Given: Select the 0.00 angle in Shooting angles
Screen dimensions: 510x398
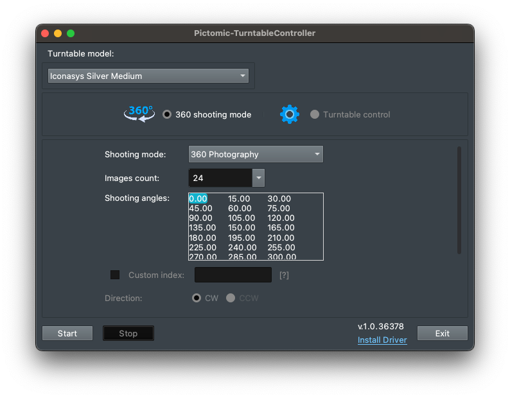Looking at the screenshot, I should pyautogui.click(x=198, y=199).
